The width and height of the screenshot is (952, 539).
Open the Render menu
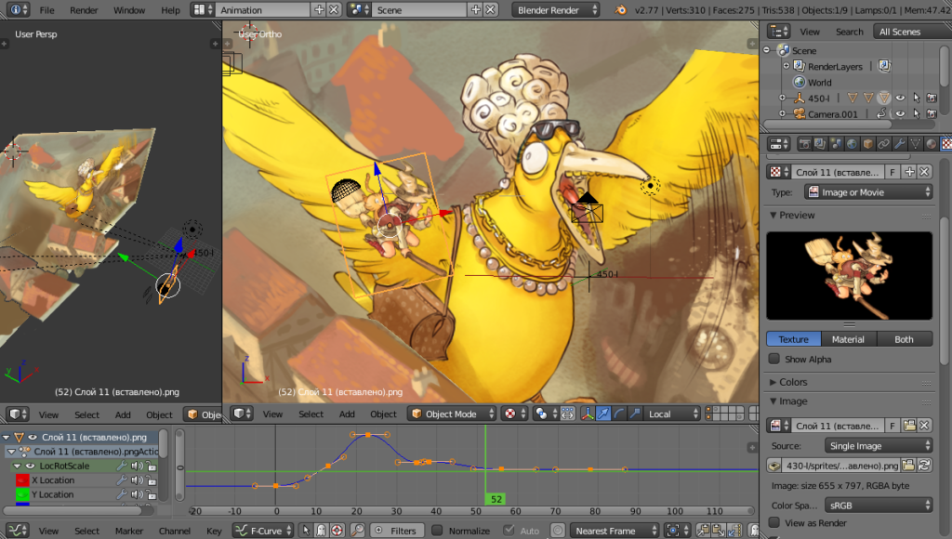(84, 9)
